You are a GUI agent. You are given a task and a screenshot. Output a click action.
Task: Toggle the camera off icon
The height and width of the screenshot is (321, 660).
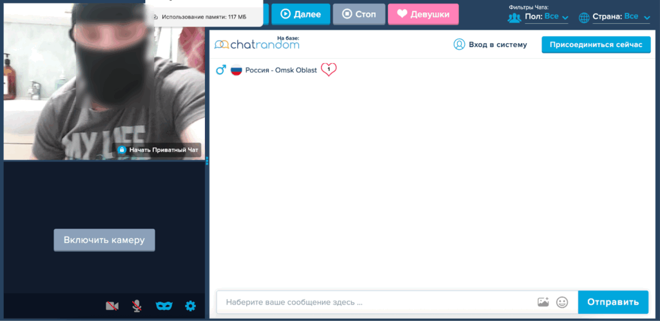112,306
